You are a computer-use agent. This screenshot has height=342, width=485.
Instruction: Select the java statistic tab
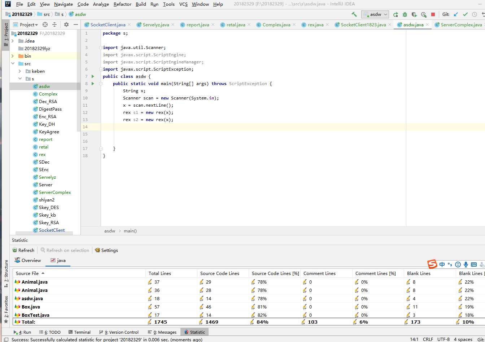[58, 260]
